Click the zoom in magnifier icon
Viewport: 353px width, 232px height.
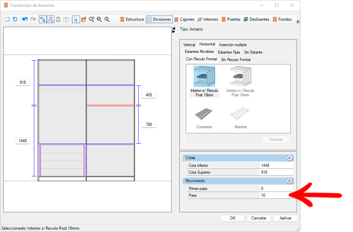pyautogui.click(x=91, y=19)
